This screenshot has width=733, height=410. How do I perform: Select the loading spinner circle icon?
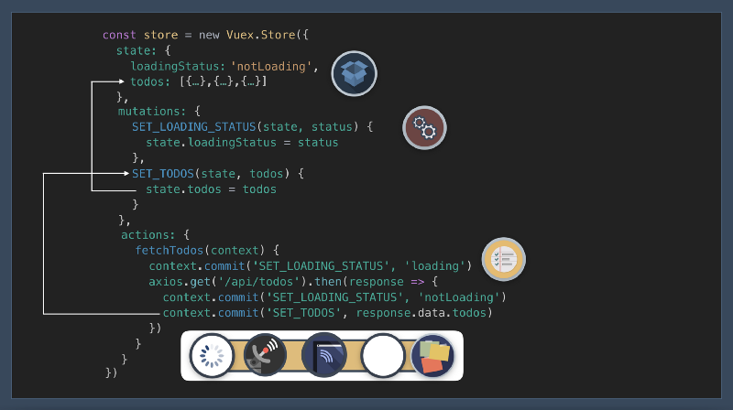(213, 356)
